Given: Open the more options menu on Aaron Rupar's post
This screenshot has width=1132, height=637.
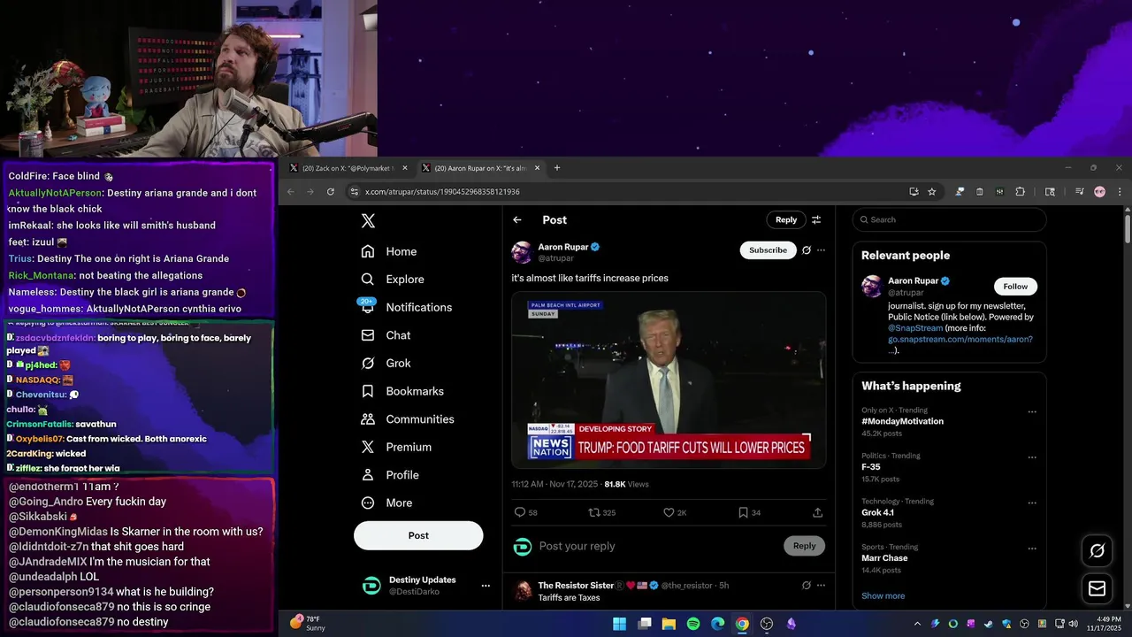Looking at the screenshot, I should pos(821,250).
